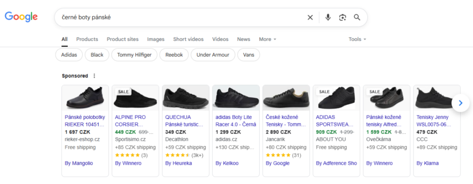The height and width of the screenshot is (184, 473).
Task: Click the magnifying glass search icon
Action: [x=357, y=17]
